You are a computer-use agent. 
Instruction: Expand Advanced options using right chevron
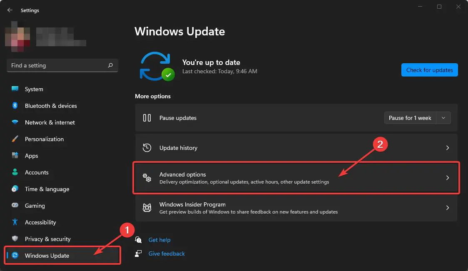pyautogui.click(x=448, y=178)
